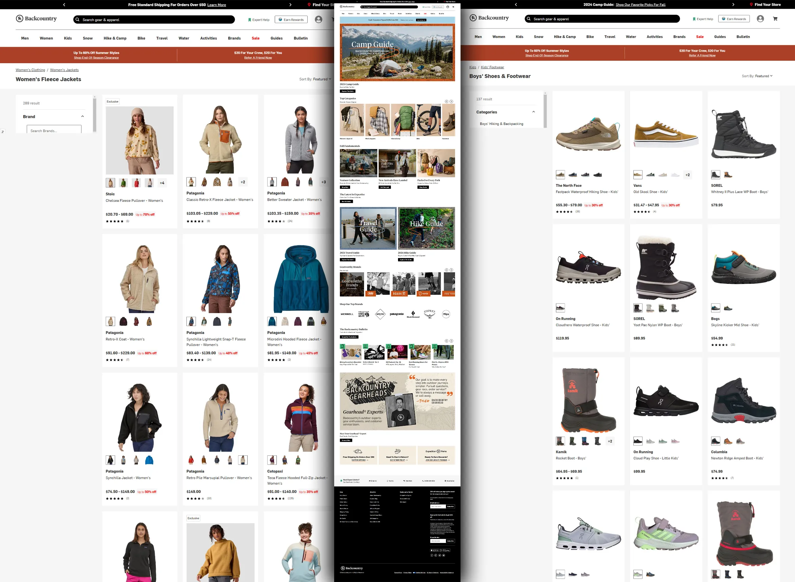Click next arrow in the Top Categories carousel

tap(451, 102)
